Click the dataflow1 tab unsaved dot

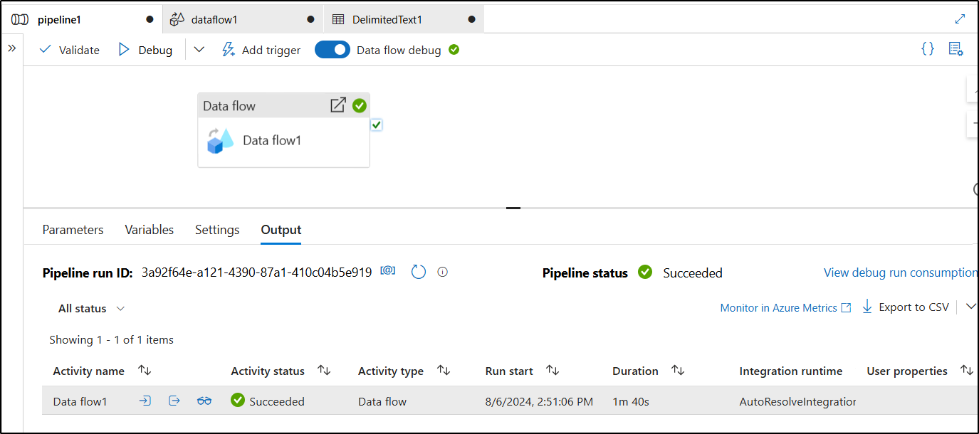point(310,19)
